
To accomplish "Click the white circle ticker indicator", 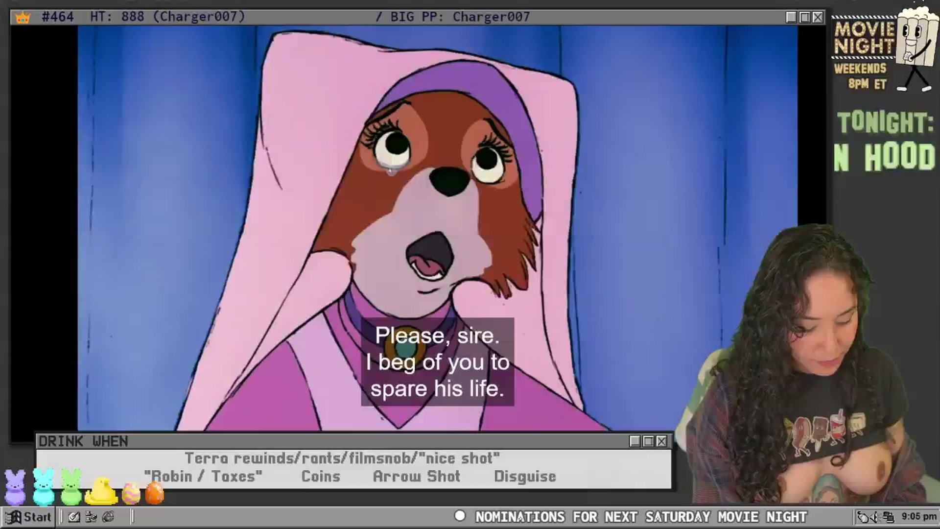I will [x=460, y=516].
